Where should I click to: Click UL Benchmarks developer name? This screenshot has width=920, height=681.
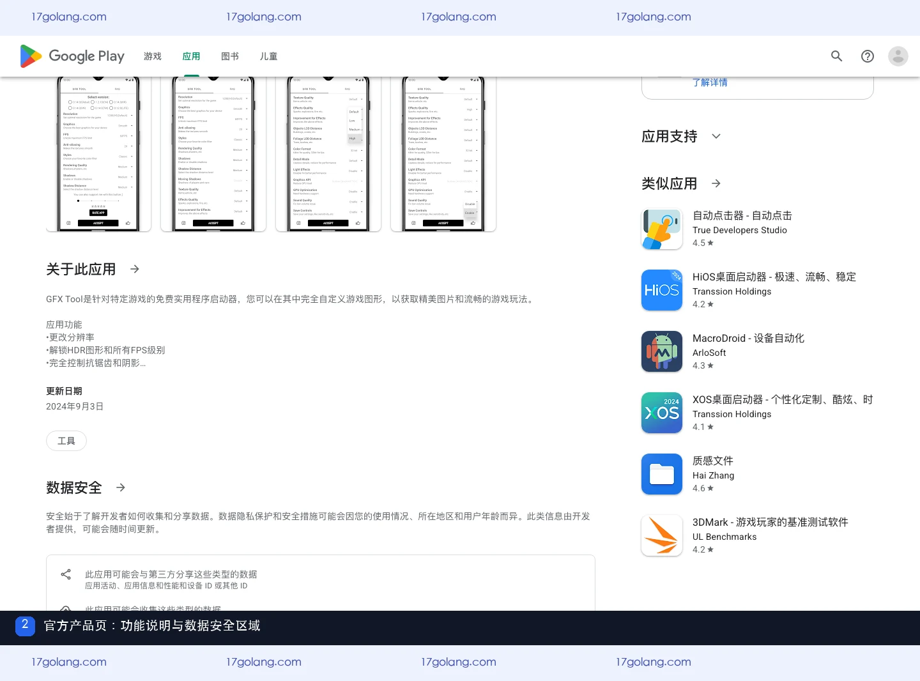724,537
